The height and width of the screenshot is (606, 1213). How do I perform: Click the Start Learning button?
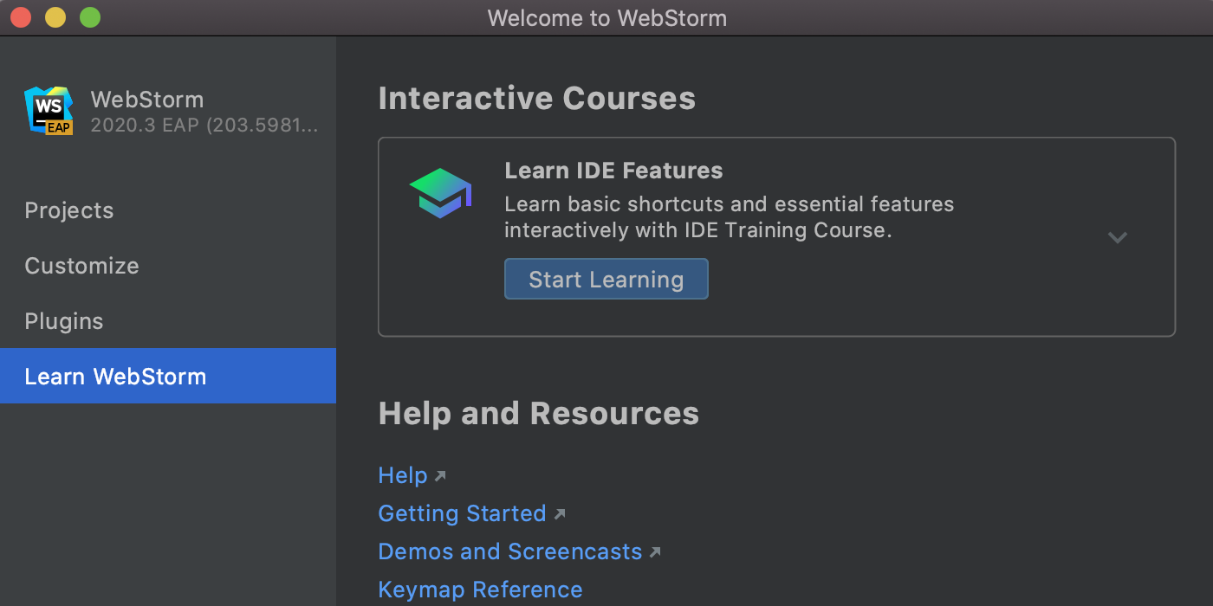point(606,279)
